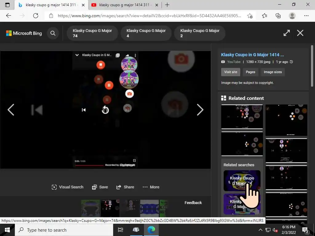Viewport: 315px width, 236px height.
Task: Open the More options menu
Action: (151, 187)
